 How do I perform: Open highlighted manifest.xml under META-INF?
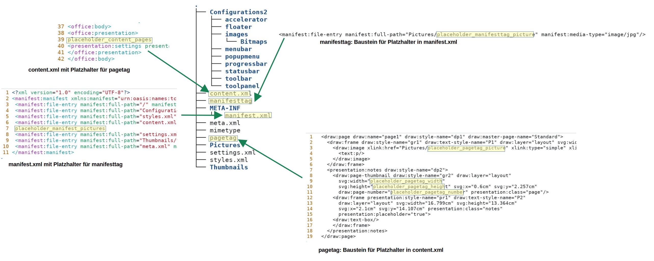coord(248,115)
